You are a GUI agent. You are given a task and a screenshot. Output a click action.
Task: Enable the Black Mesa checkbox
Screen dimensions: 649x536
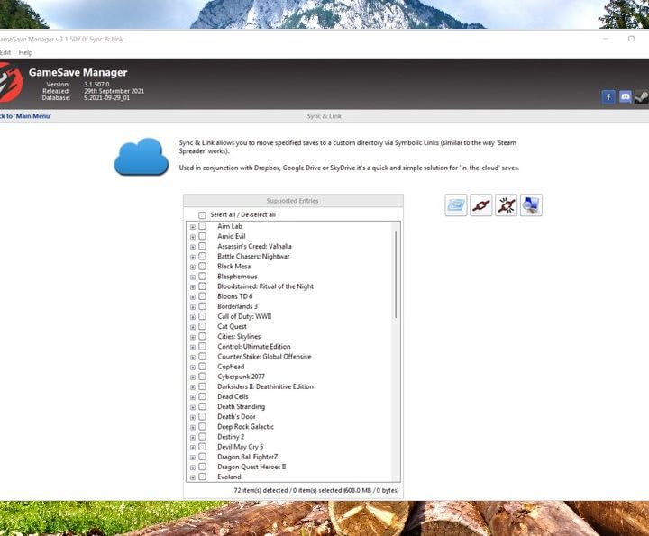[x=202, y=267]
